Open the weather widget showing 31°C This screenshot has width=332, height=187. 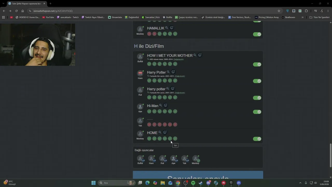10,183
